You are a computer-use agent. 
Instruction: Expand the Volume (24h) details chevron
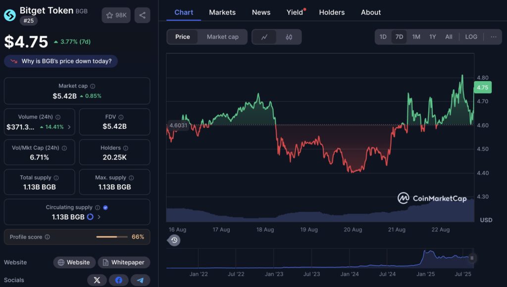click(69, 127)
